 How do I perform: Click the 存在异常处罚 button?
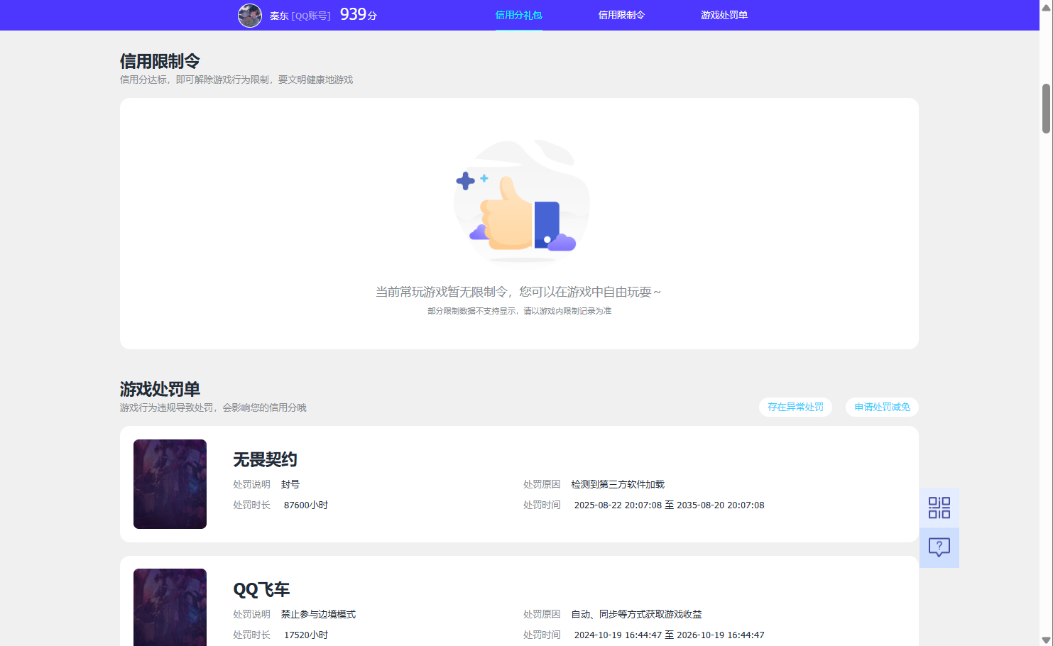[x=795, y=407]
